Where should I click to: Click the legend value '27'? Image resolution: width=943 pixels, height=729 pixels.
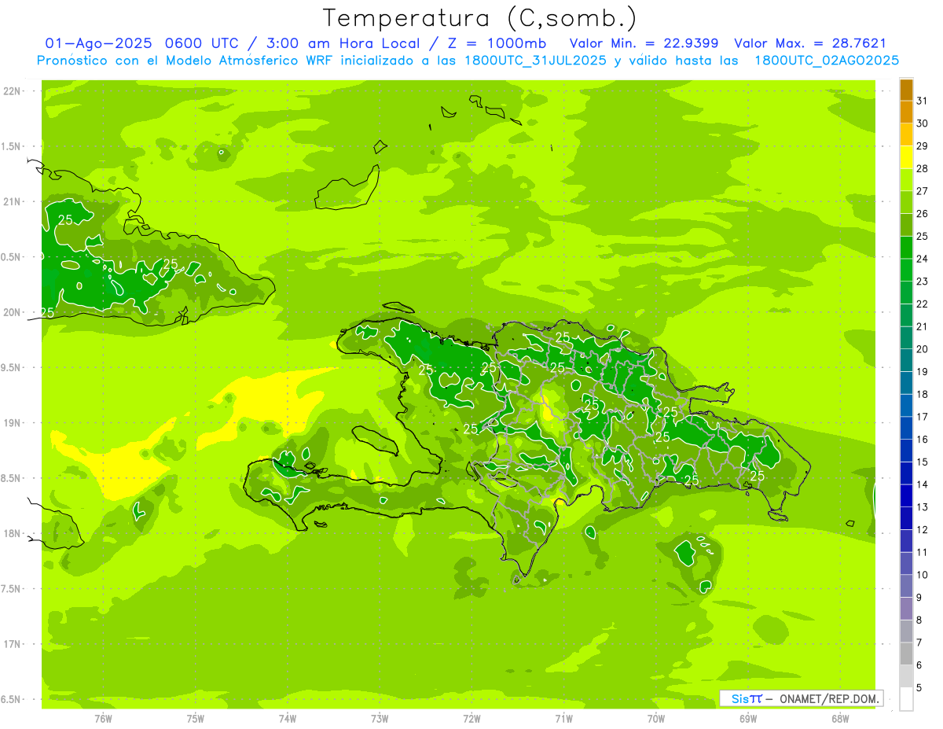tap(923, 191)
